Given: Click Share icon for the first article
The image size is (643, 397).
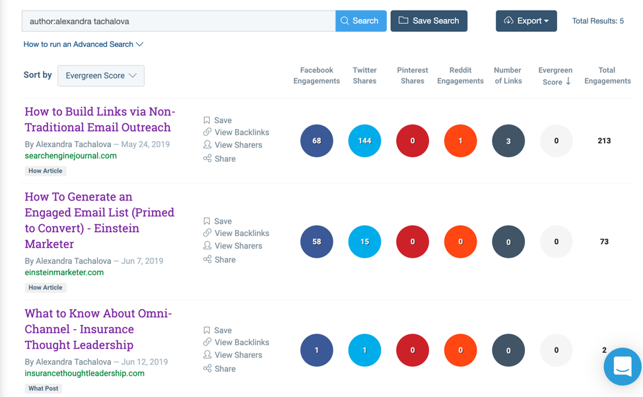Looking at the screenshot, I should (207, 159).
